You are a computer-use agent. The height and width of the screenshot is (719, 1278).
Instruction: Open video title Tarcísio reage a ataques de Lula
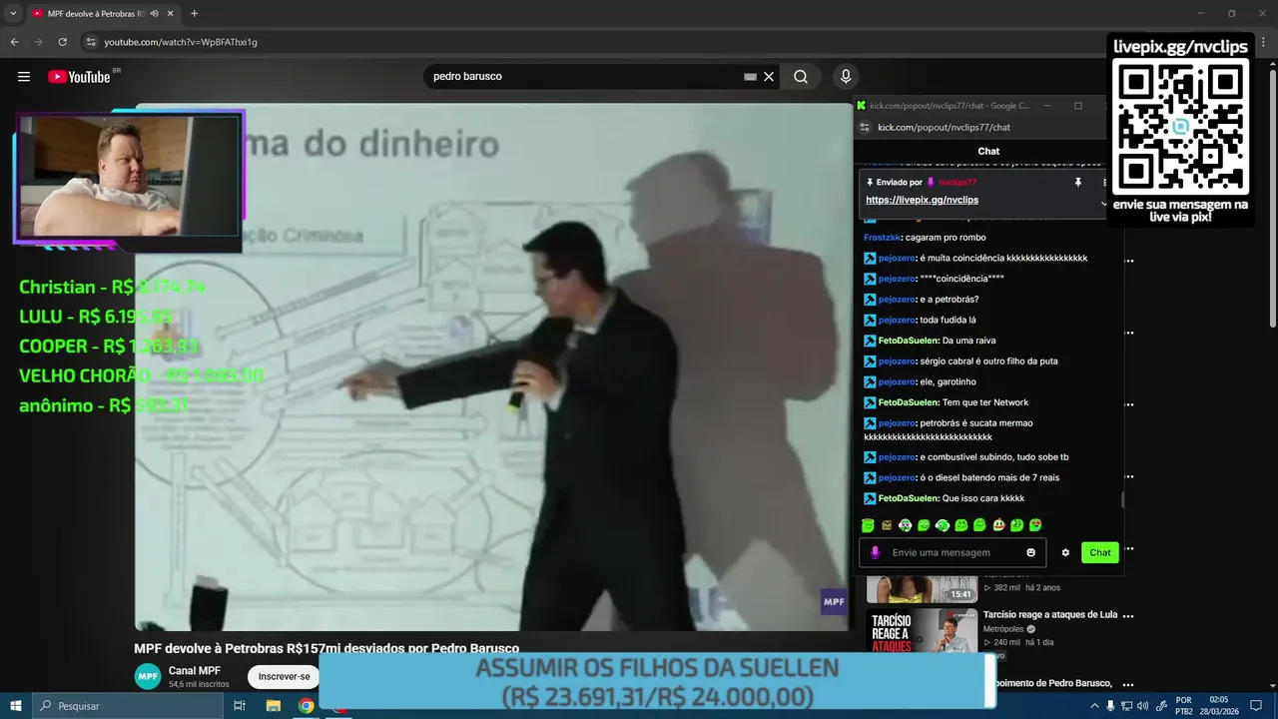(x=1050, y=615)
